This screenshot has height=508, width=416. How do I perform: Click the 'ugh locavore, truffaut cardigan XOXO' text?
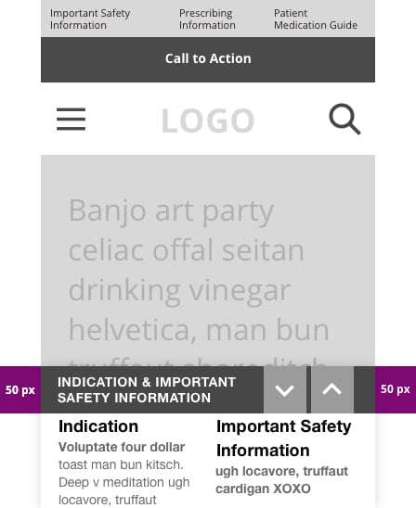click(x=281, y=480)
